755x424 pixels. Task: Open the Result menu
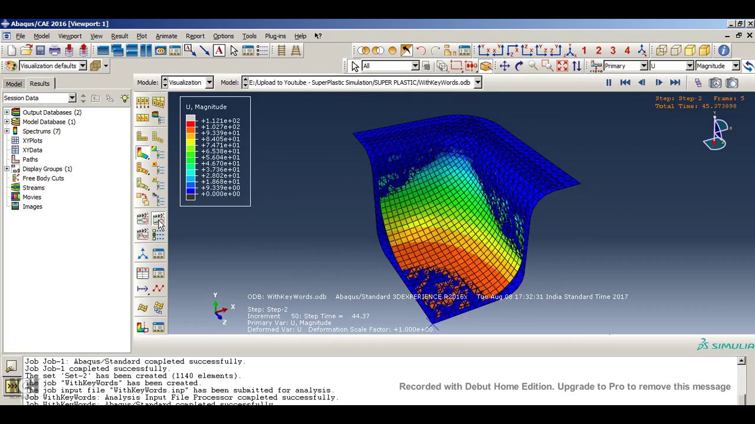tap(119, 36)
